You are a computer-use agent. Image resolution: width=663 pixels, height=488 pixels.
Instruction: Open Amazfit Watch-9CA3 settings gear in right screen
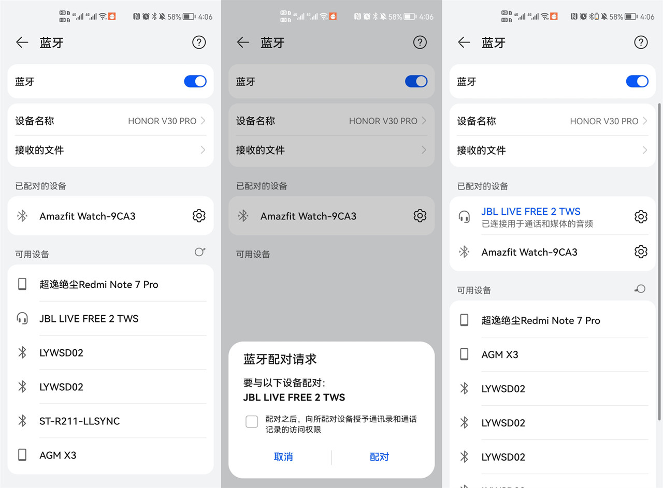pyautogui.click(x=641, y=252)
